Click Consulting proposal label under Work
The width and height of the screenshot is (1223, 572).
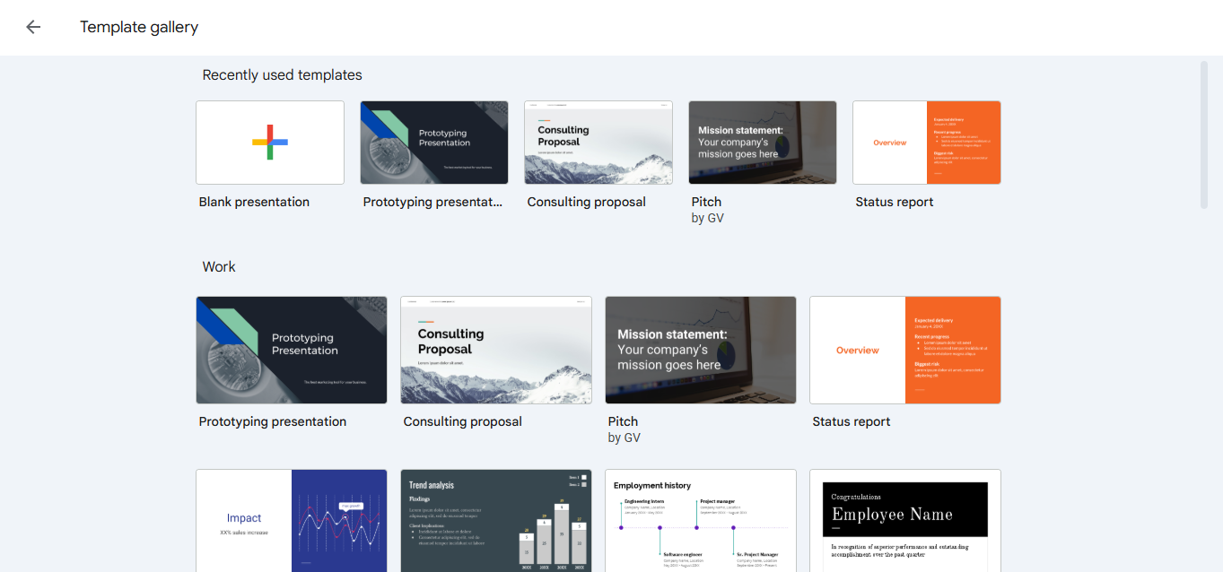[x=463, y=421]
